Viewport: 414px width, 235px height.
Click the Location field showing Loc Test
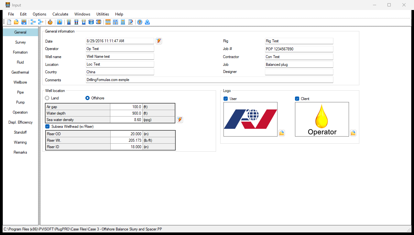tap(120, 64)
